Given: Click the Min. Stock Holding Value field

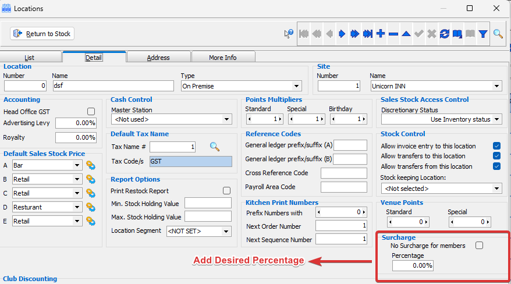Looking at the screenshot, I should click(x=208, y=203).
